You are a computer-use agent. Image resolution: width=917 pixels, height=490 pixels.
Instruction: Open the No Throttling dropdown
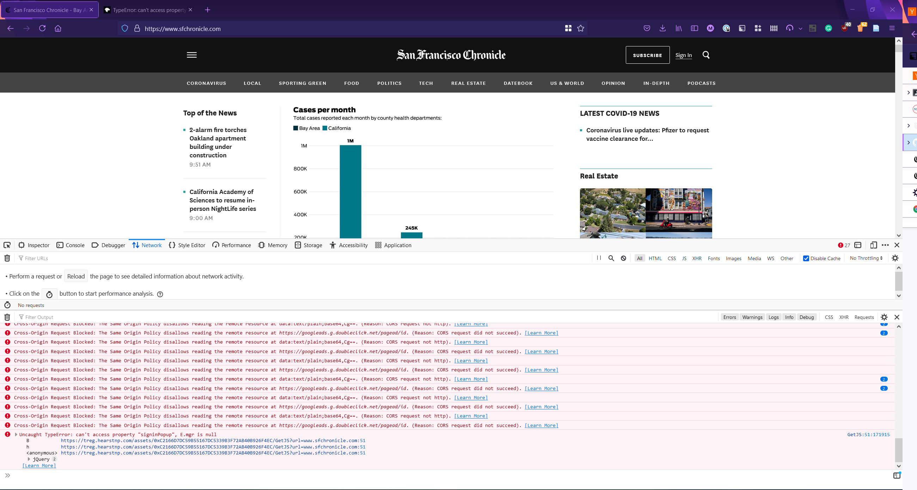tap(866, 258)
